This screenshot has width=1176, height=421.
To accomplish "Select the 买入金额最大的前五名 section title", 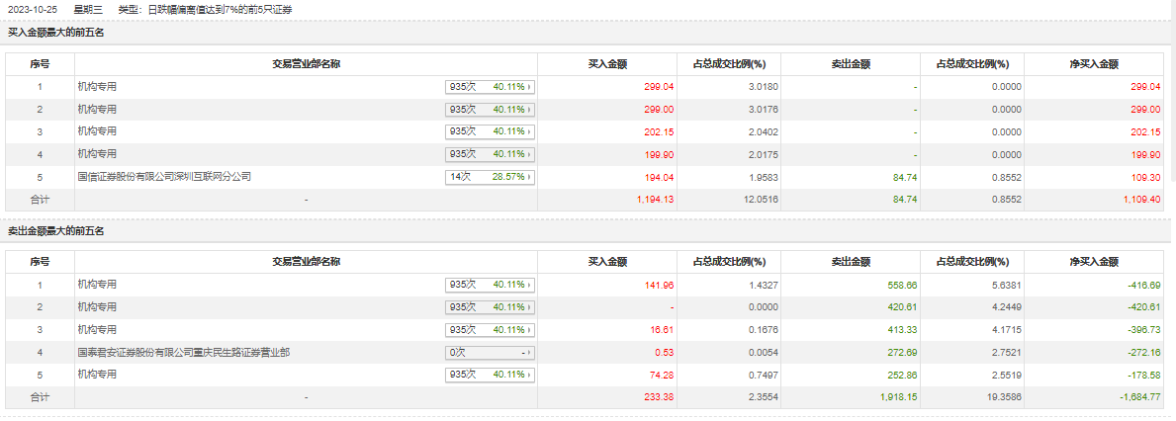I will (55, 33).
